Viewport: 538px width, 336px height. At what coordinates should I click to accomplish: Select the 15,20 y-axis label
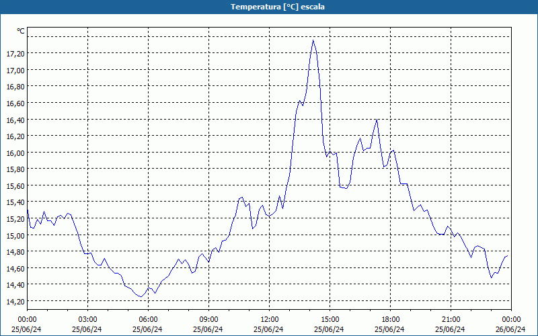tap(15, 219)
